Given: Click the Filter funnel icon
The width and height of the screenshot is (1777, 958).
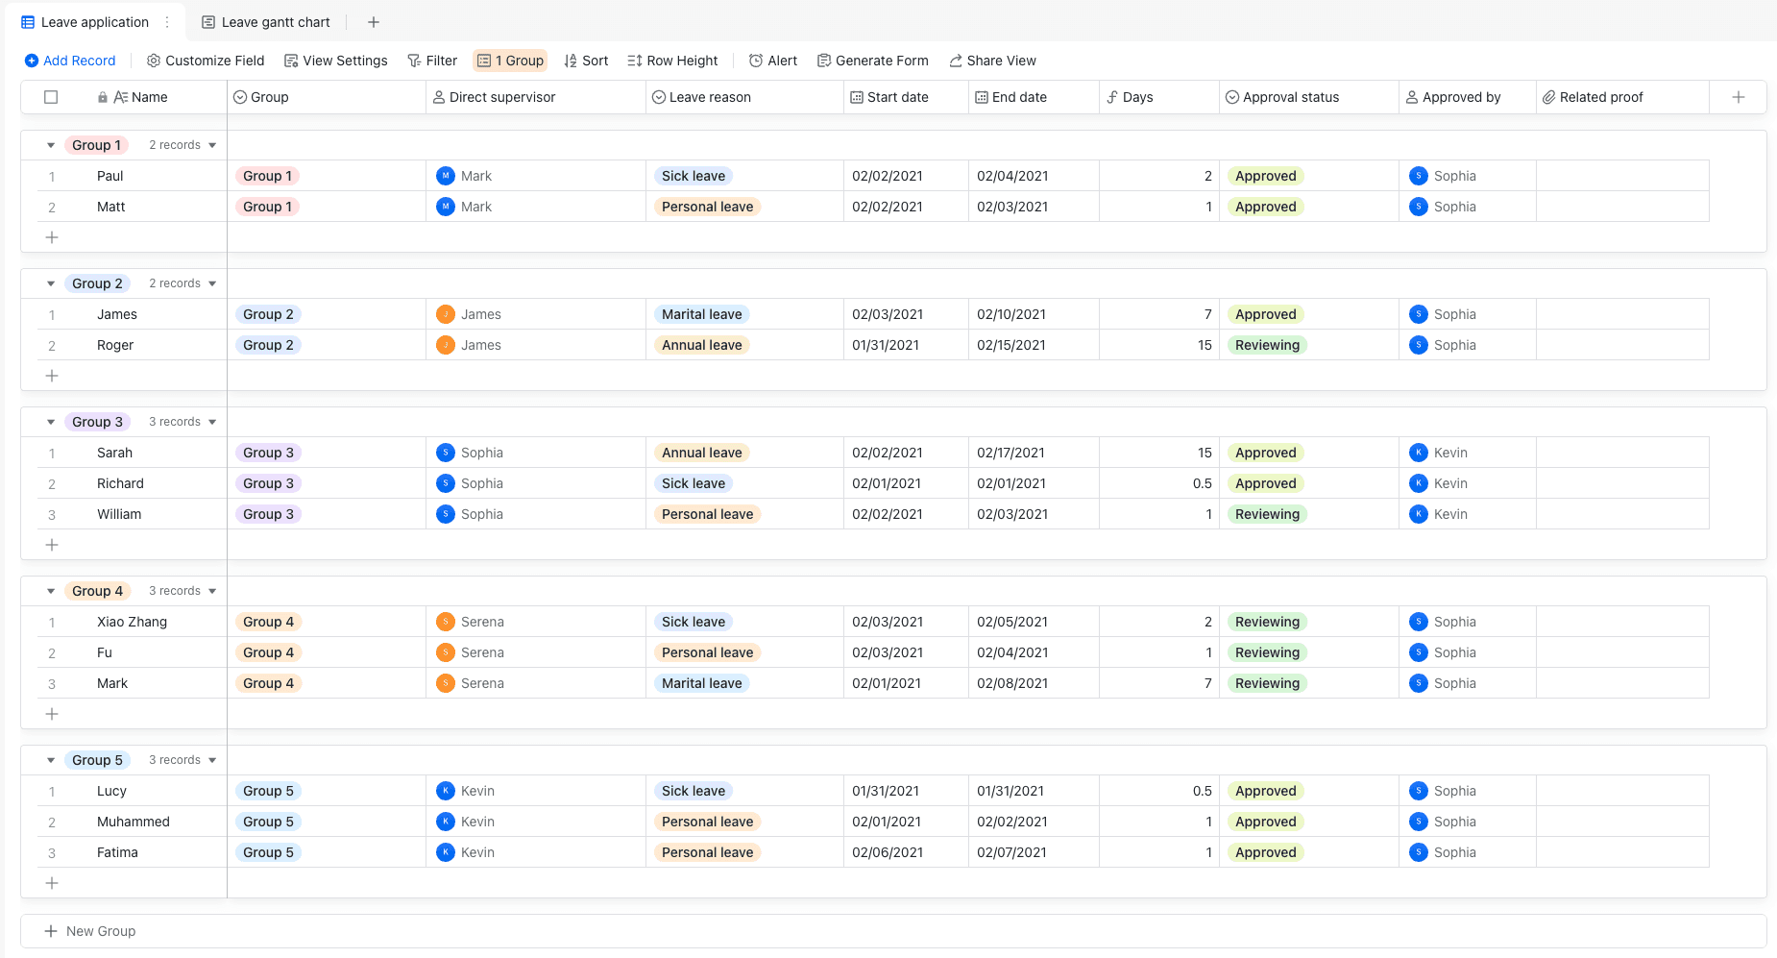Looking at the screenshot, I should 414,61.
